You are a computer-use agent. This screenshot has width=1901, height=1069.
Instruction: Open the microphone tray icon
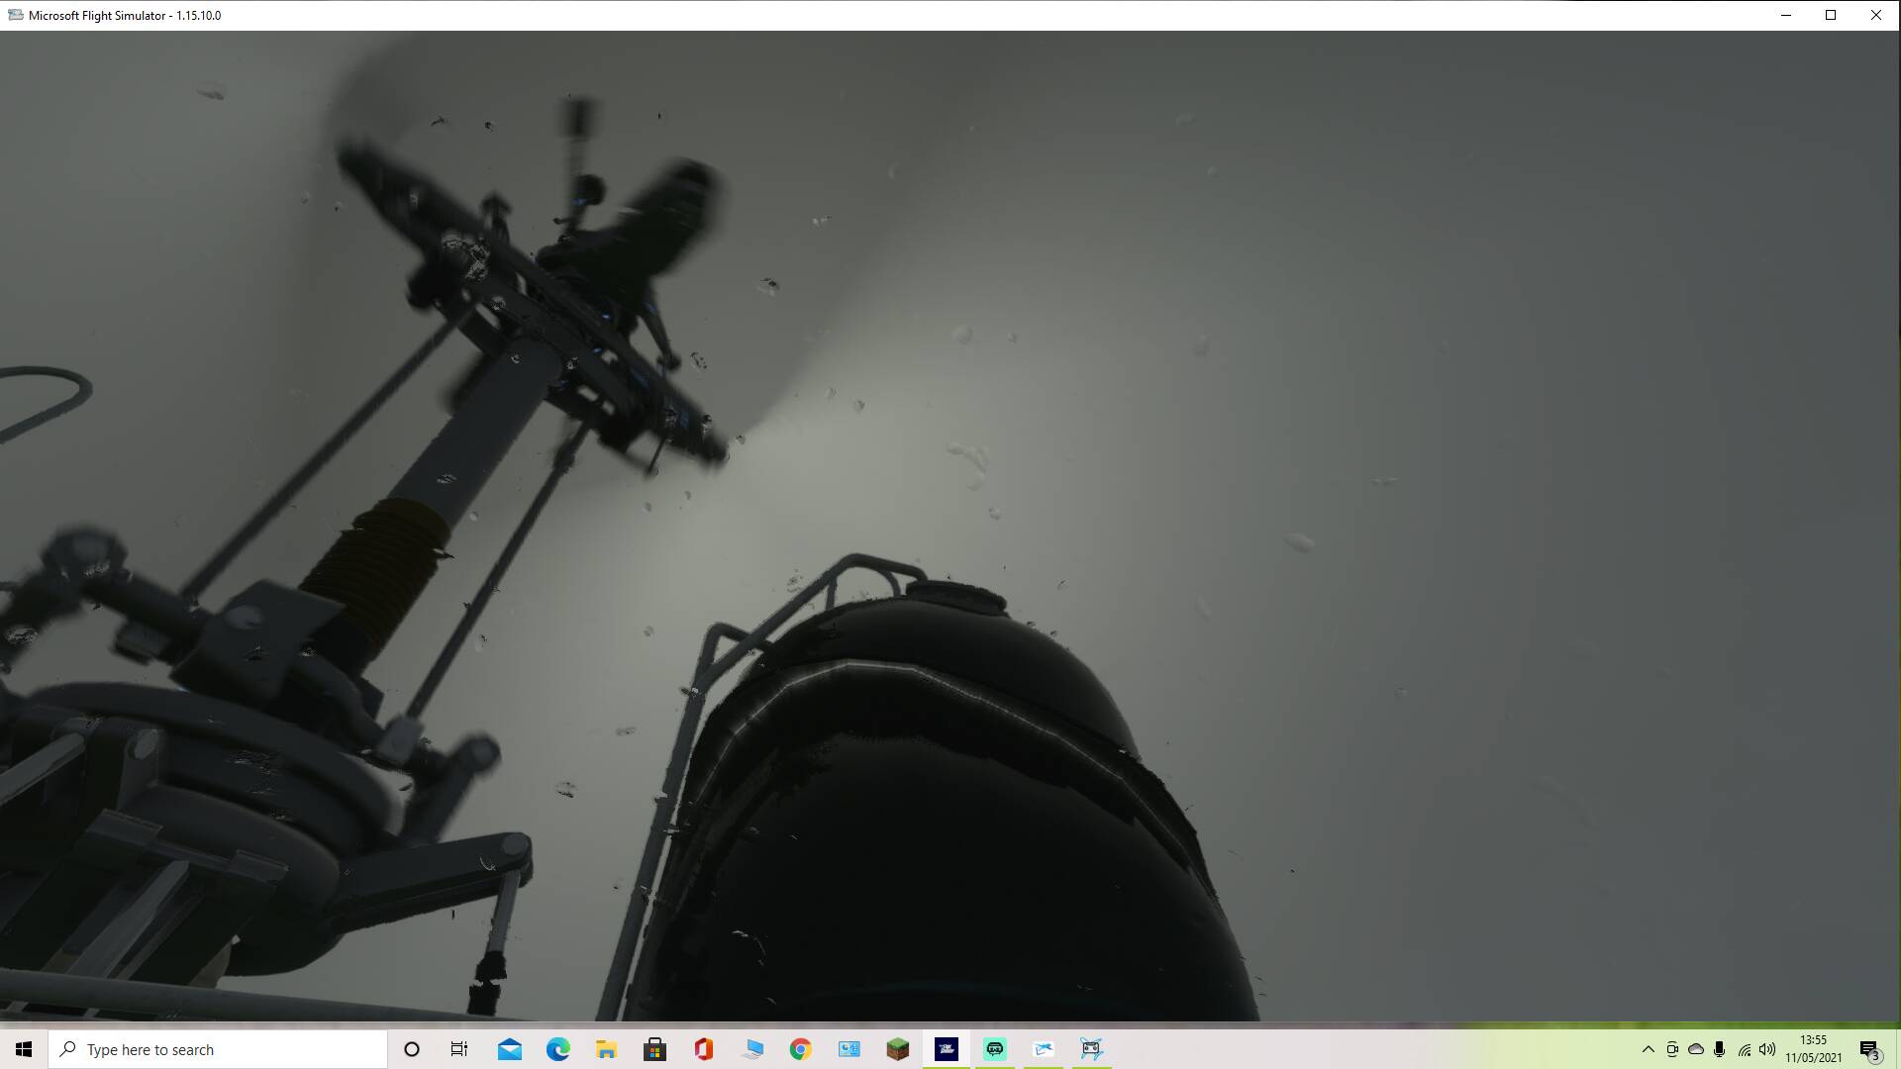1720,1049
